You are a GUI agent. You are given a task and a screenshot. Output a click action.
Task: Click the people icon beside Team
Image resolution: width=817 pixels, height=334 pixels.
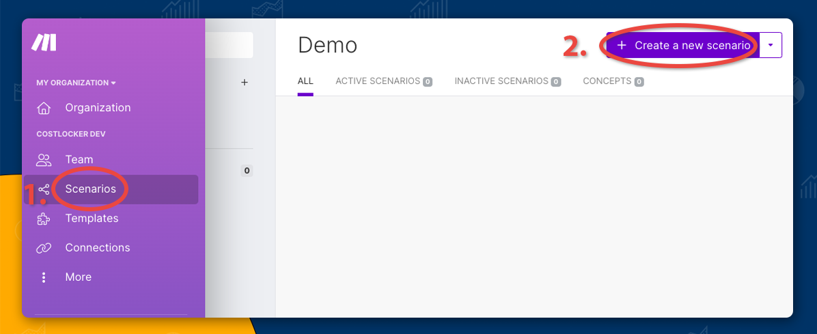pyautogui.click(x=44, y=160)
